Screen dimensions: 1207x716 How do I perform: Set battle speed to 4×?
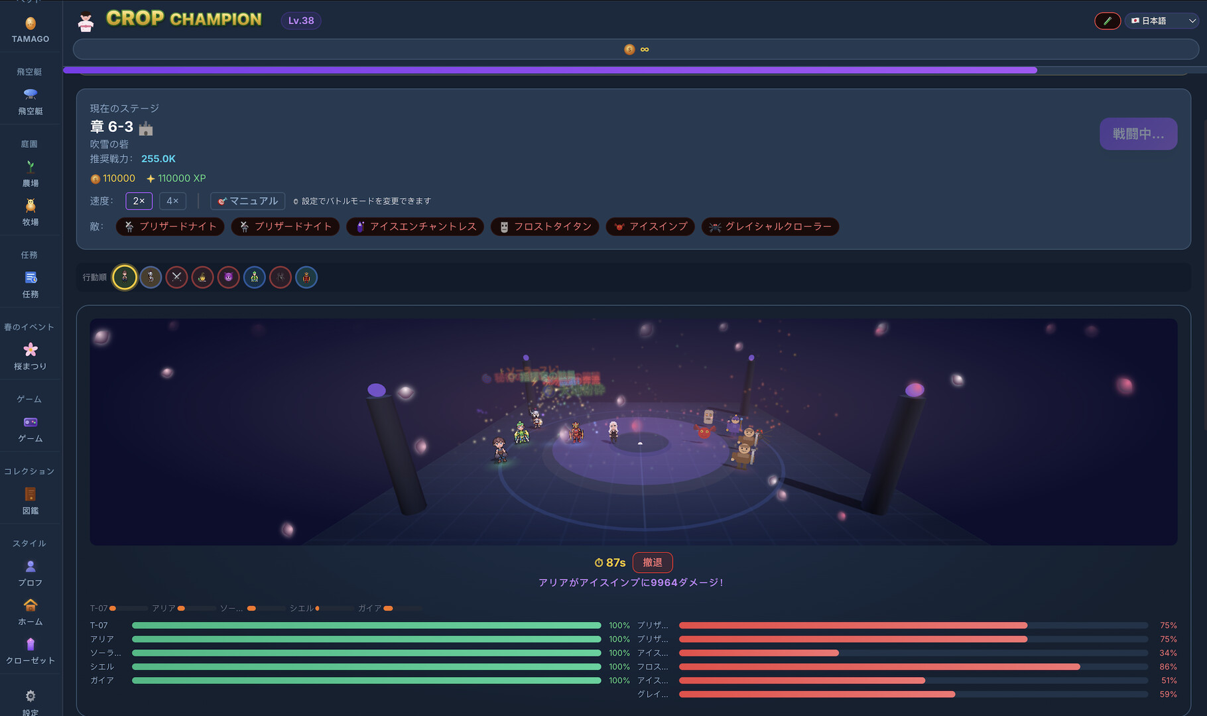click(x=172, y=201)
